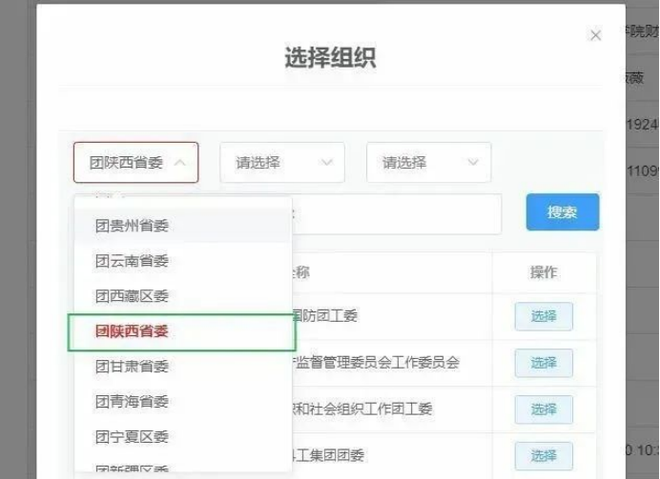Viewport: 660px width, 479px height.
Task: Click 选择 for the 工集团团委 row
Action: point(544,456)
